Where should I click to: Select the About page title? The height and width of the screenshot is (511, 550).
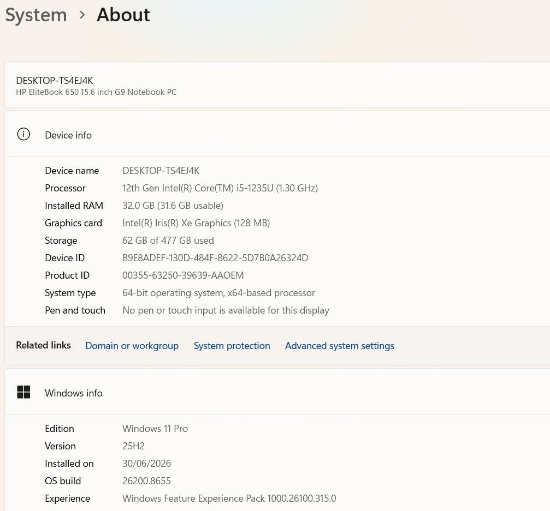point(123,15)
